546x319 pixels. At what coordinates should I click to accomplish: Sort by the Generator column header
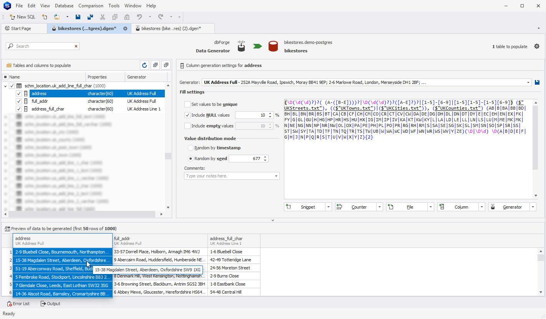coord(146,77)
